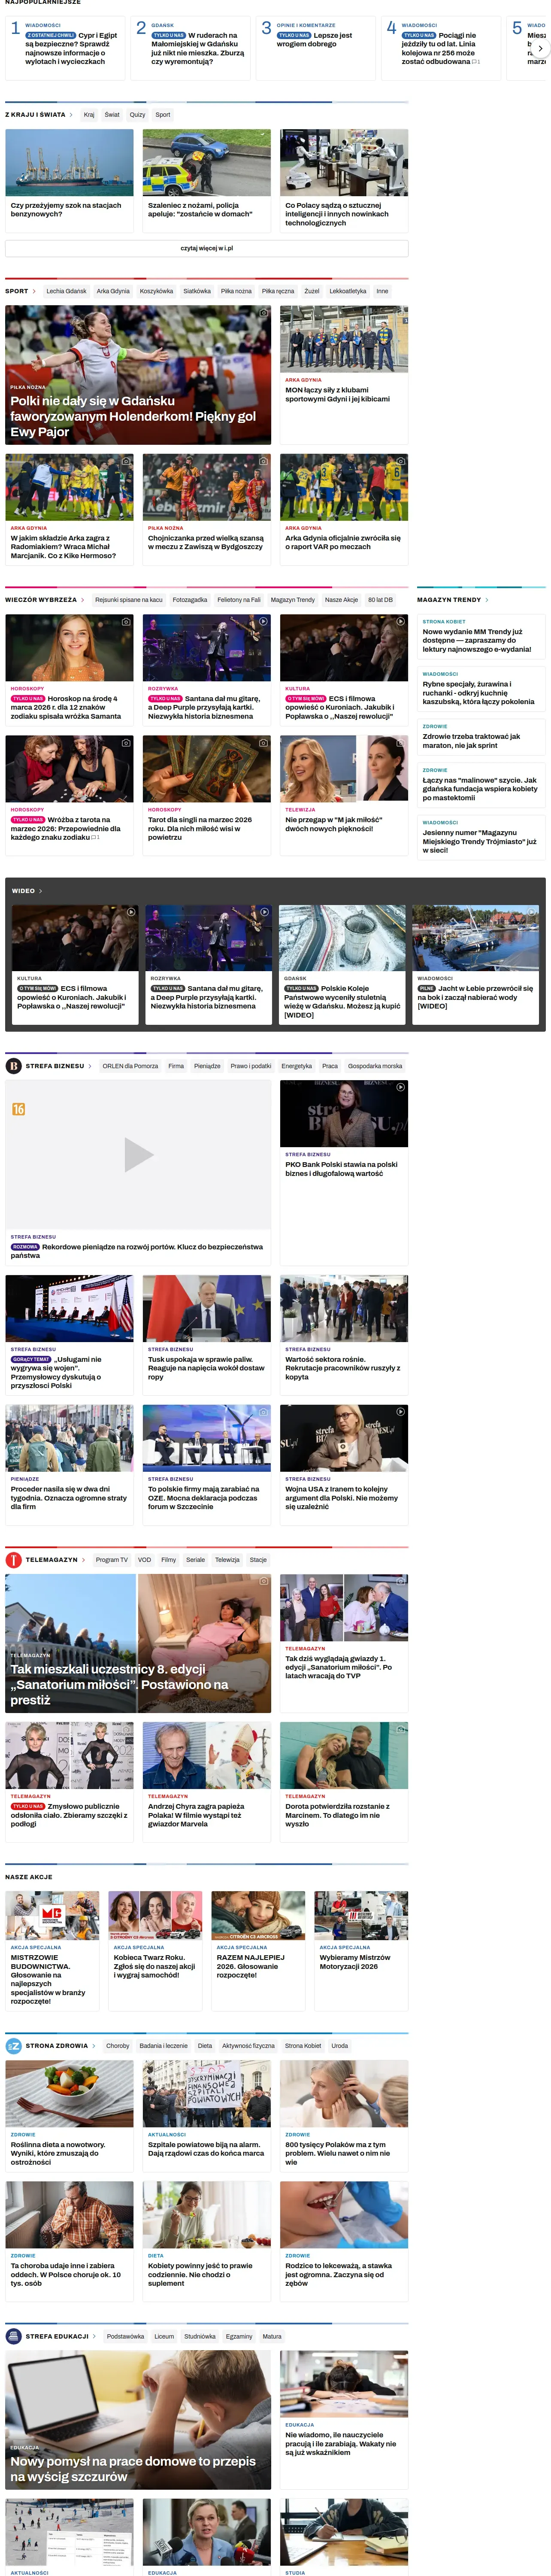Select the 'Świat' category tab

pyautogui.click(x=112, y=115)
